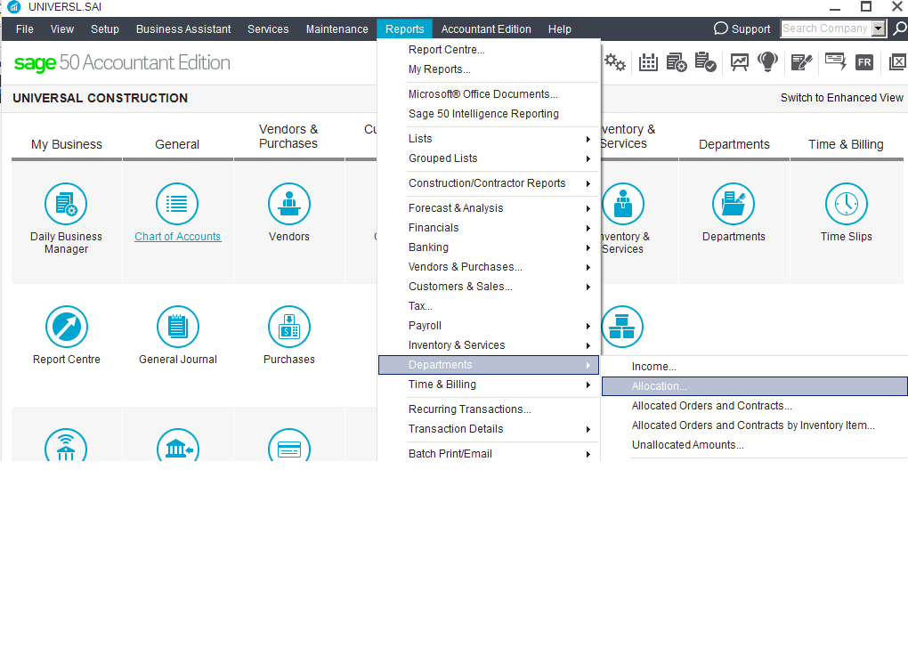
Task: Expand the Financials submenu
Action: (488, 228)
